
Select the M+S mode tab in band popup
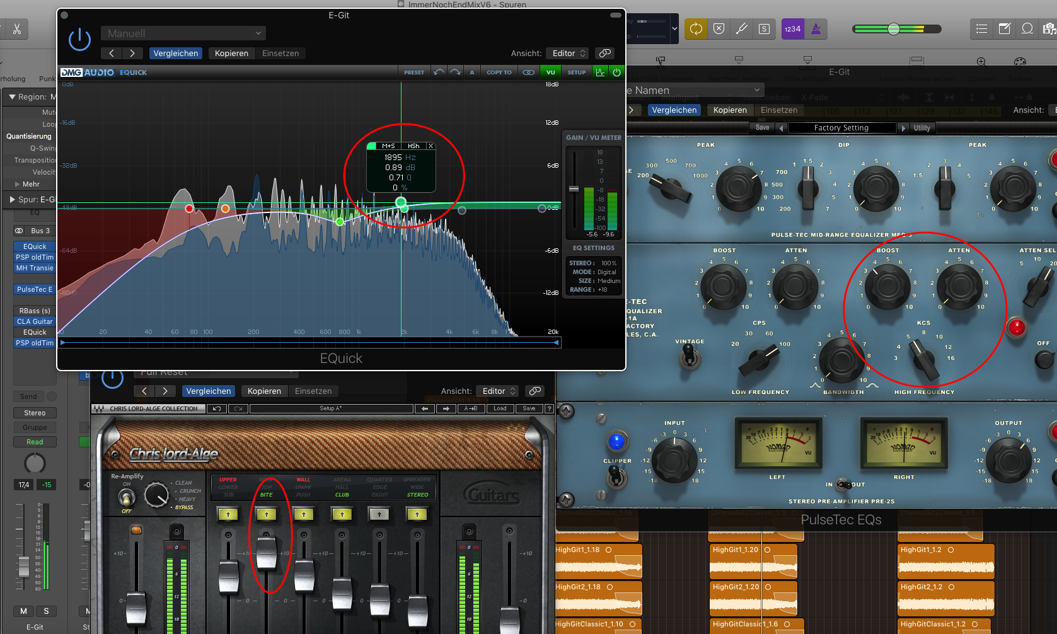388,146
